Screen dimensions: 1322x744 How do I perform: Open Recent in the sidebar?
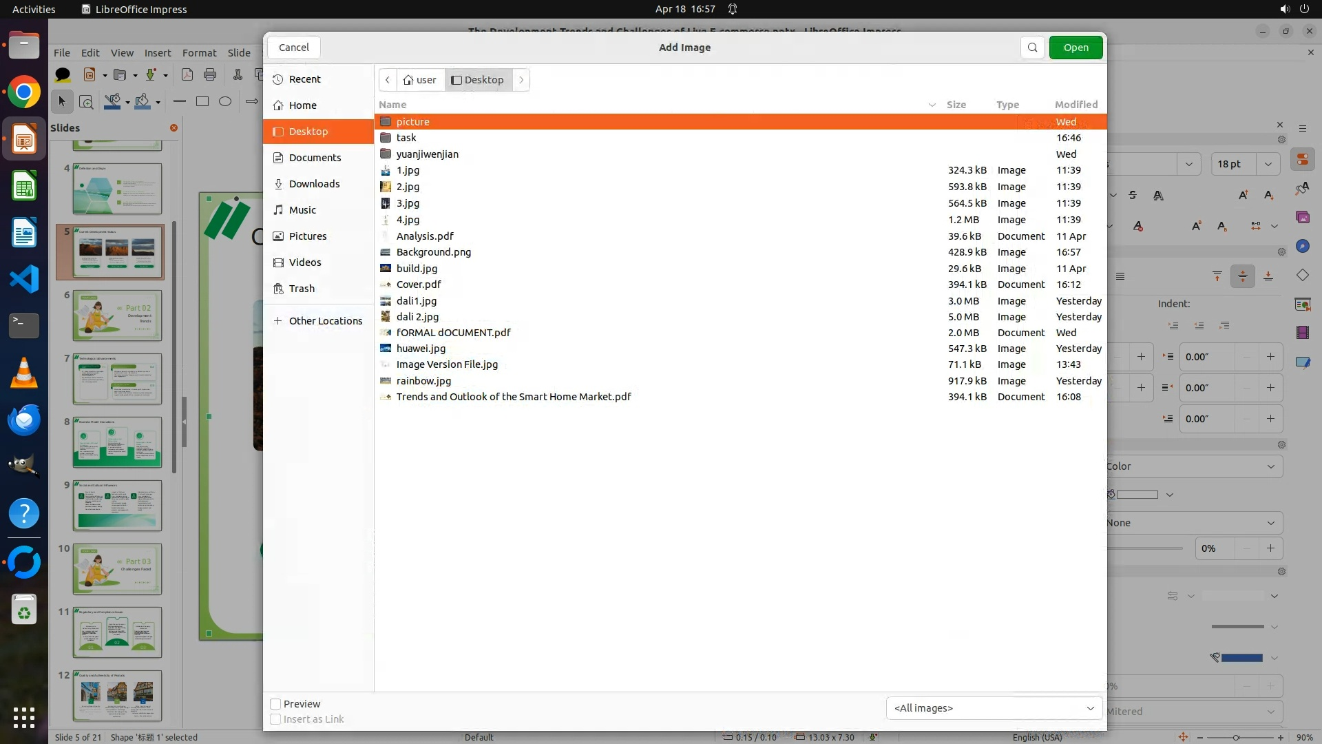[304, 79]
